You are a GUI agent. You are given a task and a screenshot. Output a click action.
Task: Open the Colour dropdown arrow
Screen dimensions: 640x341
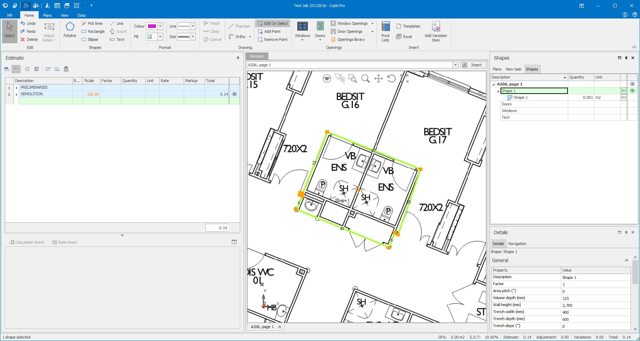pos(160,26)
